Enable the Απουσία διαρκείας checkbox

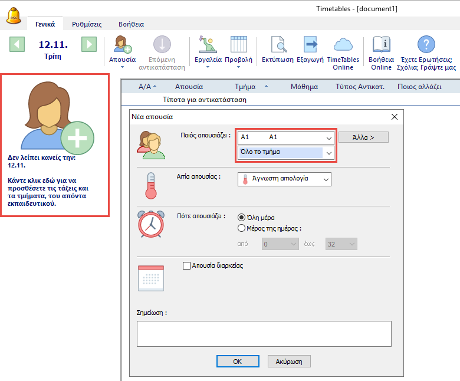(187, 266)
